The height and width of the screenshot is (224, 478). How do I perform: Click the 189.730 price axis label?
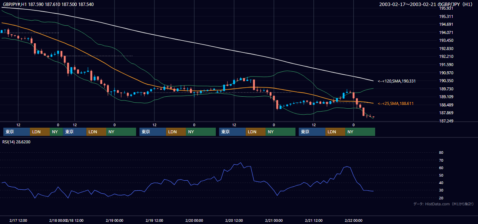446,89
